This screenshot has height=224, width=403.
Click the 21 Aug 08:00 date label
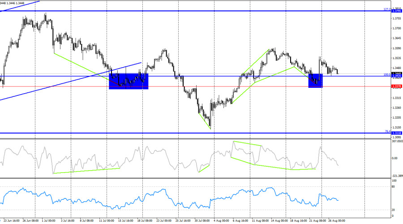pyautogui.click(x=317, y=221)
